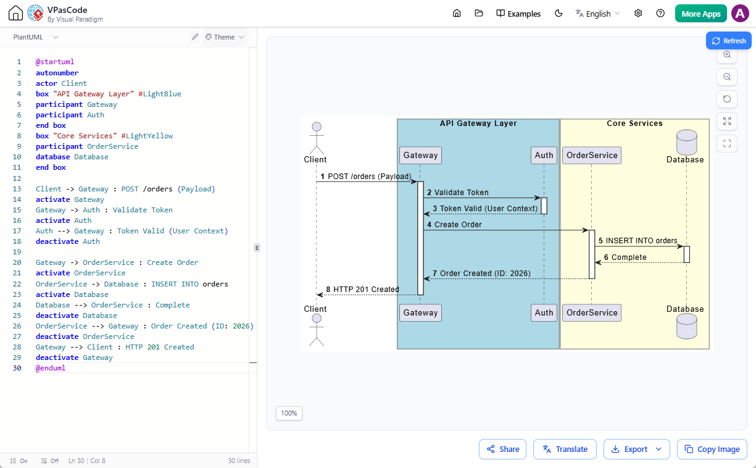
Task: Click the @enduml line in the editor
Action: 50,368
